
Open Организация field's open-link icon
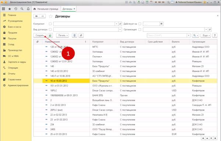tap(210, 29)
